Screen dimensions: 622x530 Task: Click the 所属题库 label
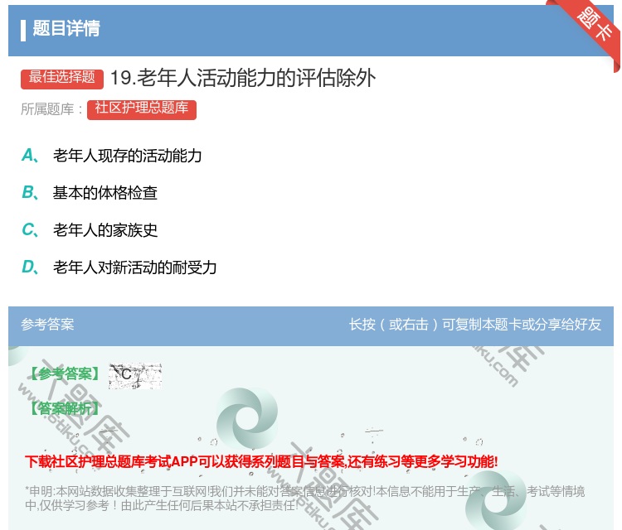point(51,109)
